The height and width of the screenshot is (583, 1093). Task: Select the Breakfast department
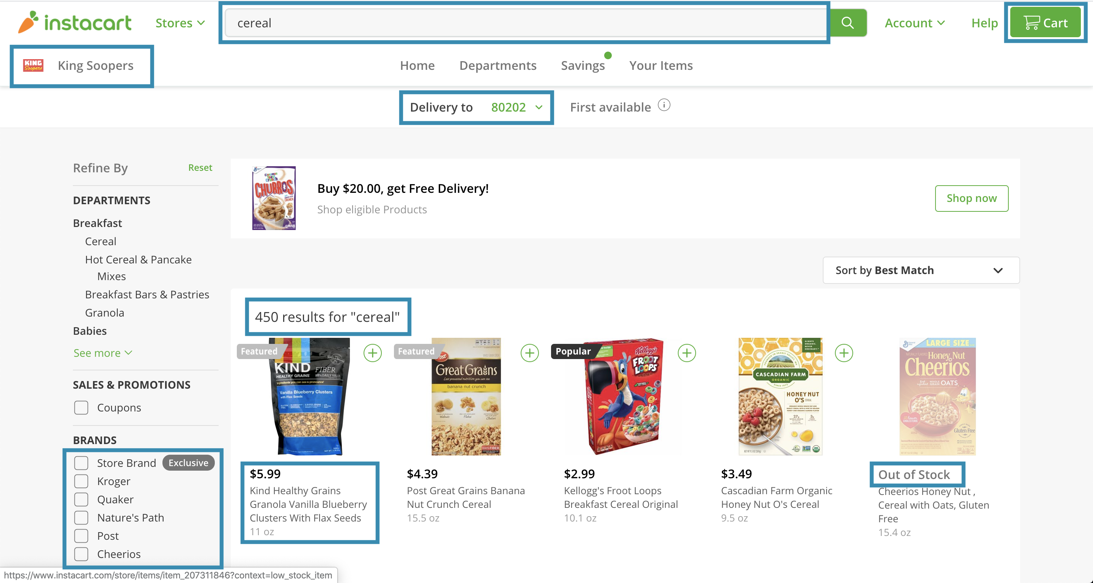point(97,223)
